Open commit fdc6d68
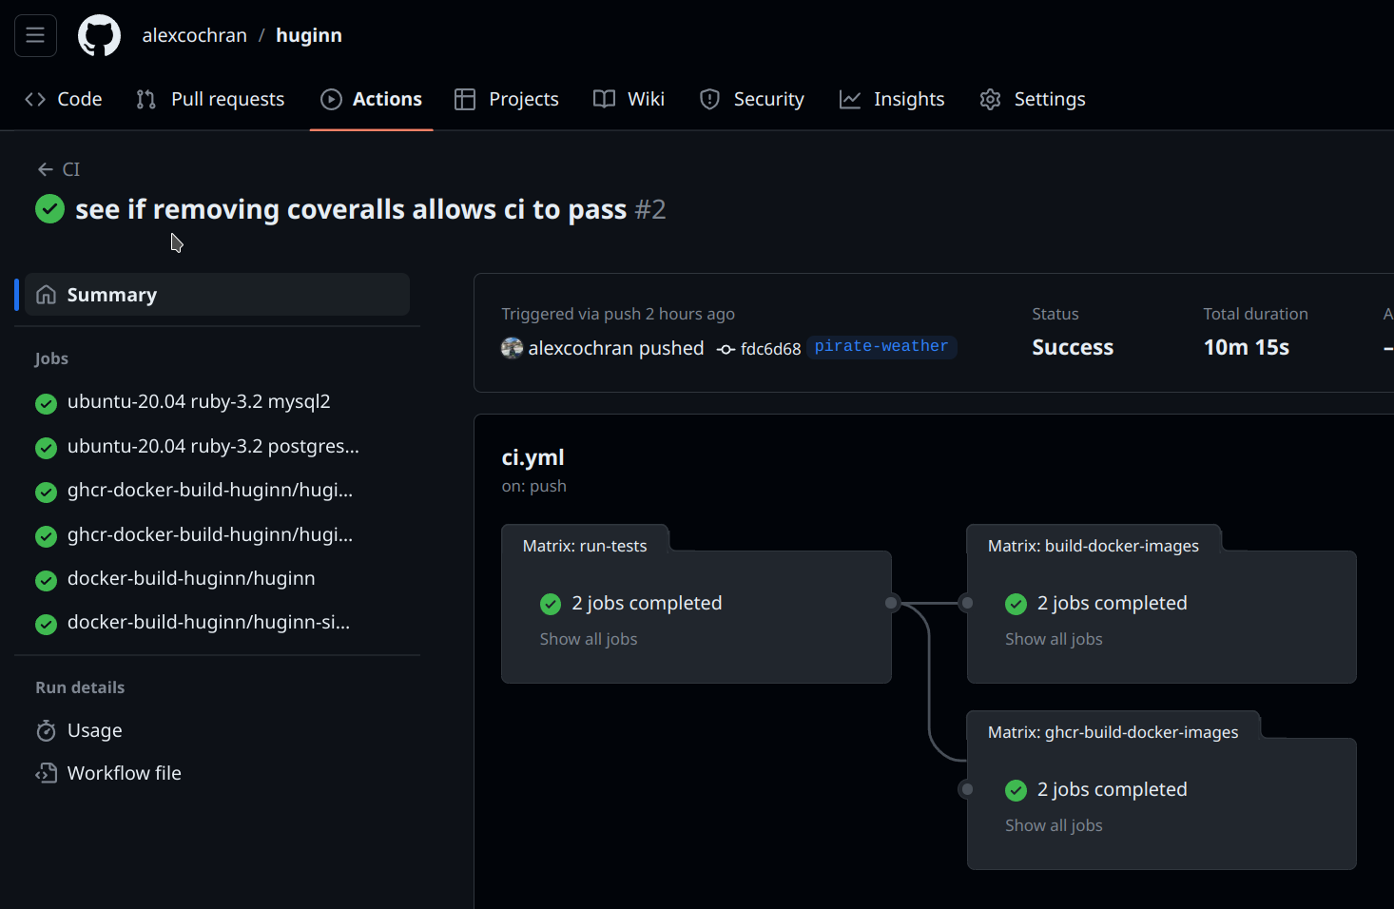The image size is (1394, 909). click(770, 349)
